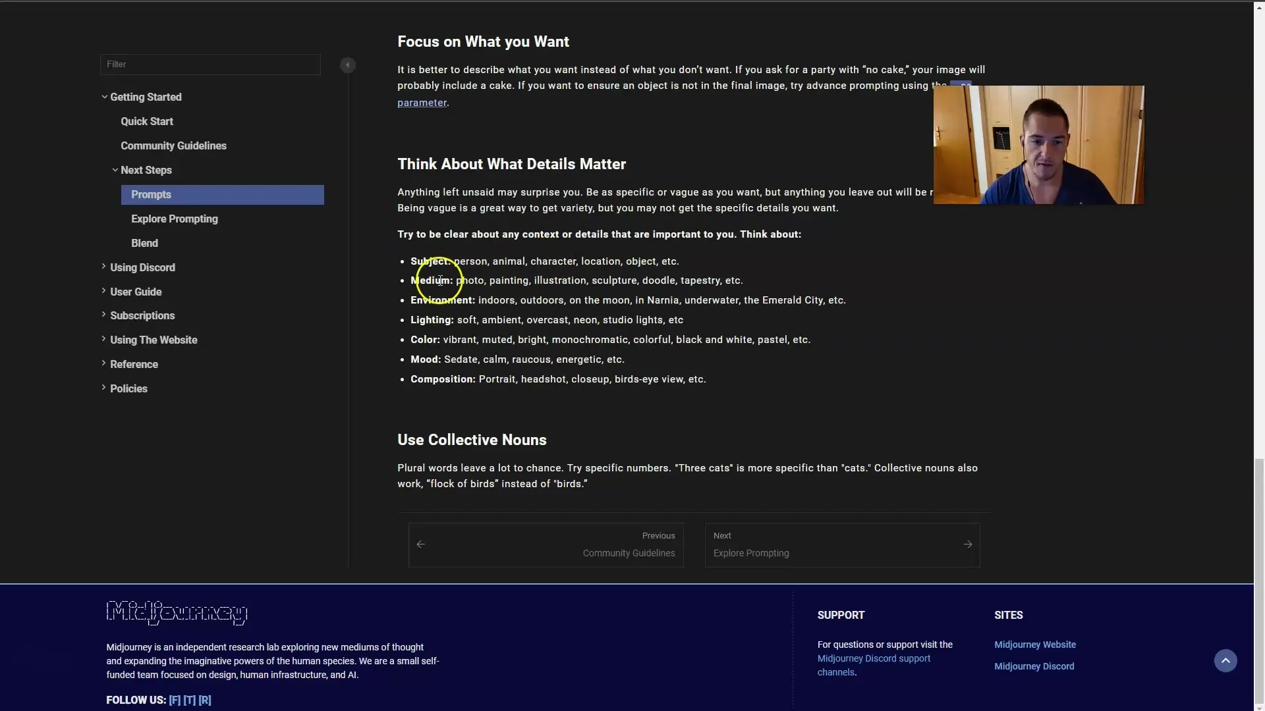Open the Blend page
The width and height of the screenshot is (1265, 711).
pos(144,244)
